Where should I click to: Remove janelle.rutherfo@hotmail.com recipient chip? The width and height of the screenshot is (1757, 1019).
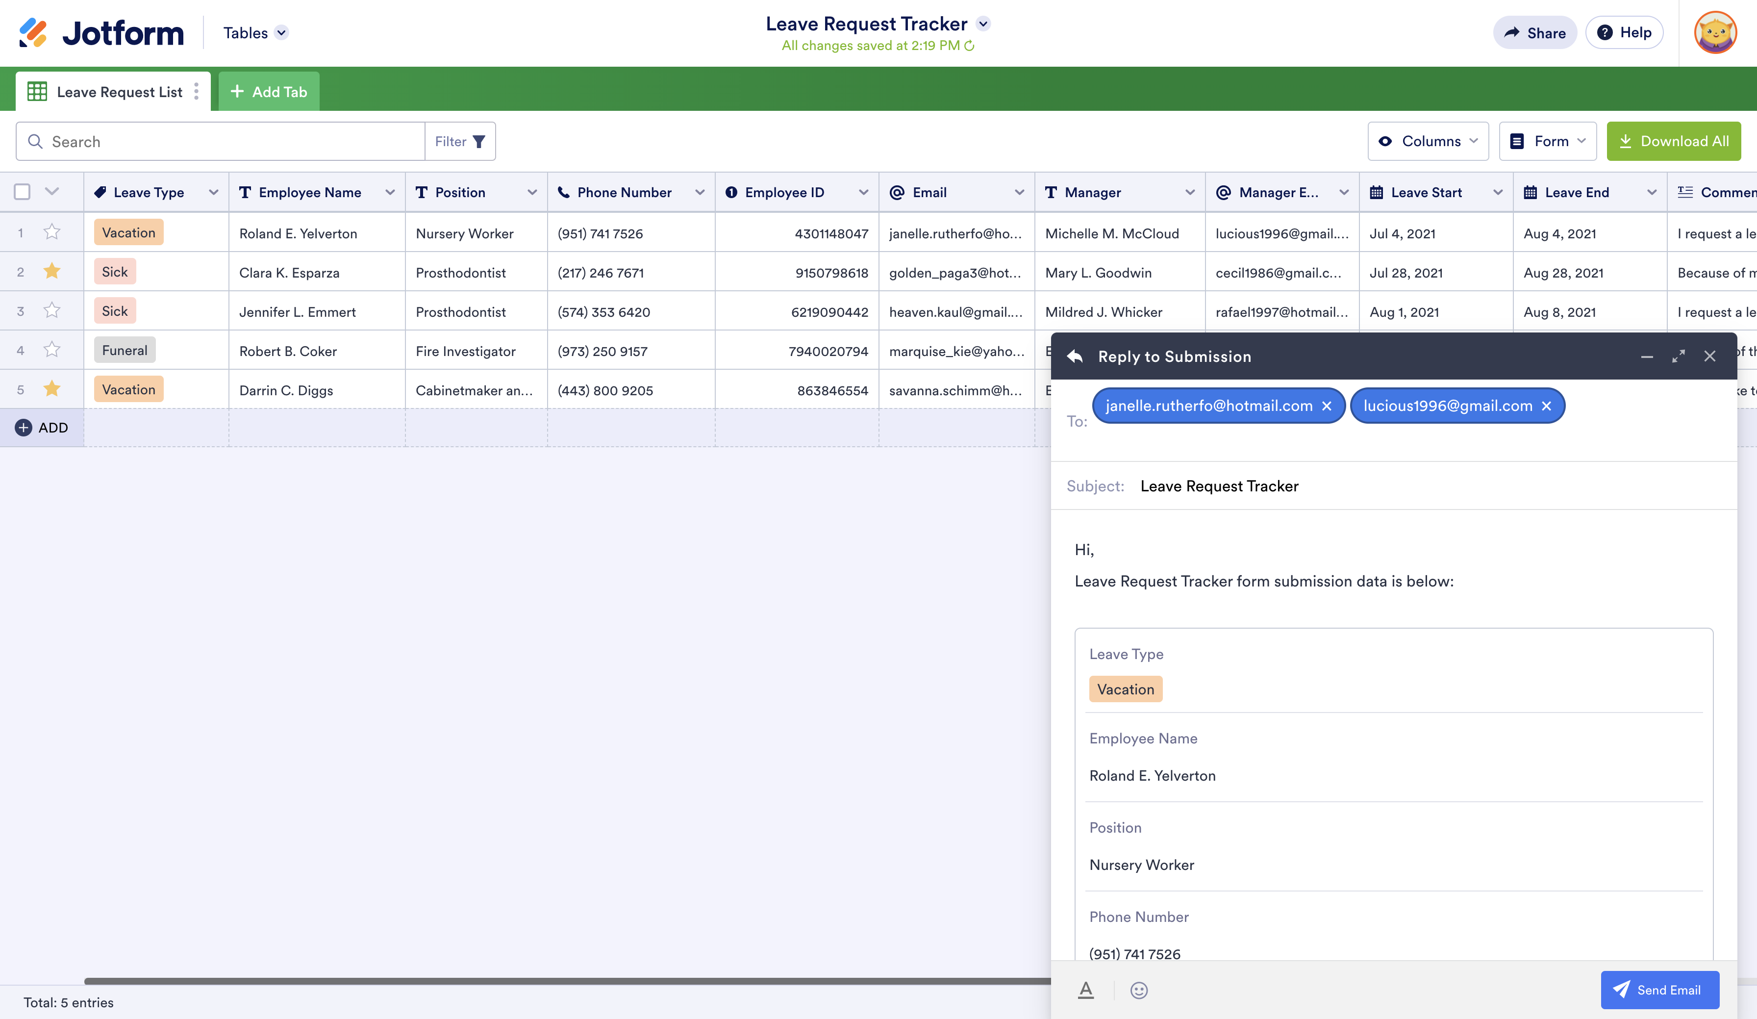(x=1327, y=406)
